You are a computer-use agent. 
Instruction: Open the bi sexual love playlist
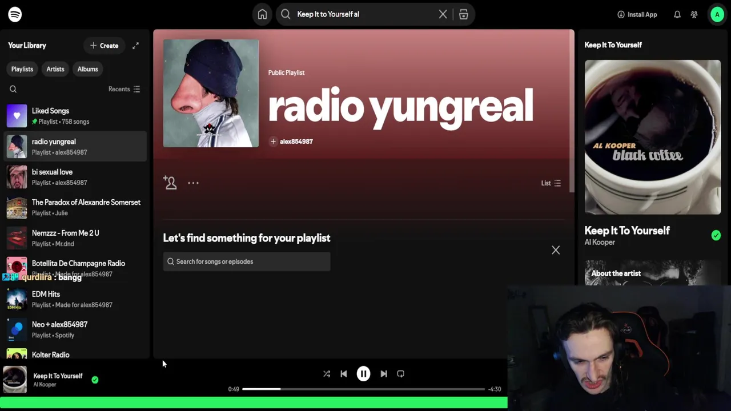[75, 177]
